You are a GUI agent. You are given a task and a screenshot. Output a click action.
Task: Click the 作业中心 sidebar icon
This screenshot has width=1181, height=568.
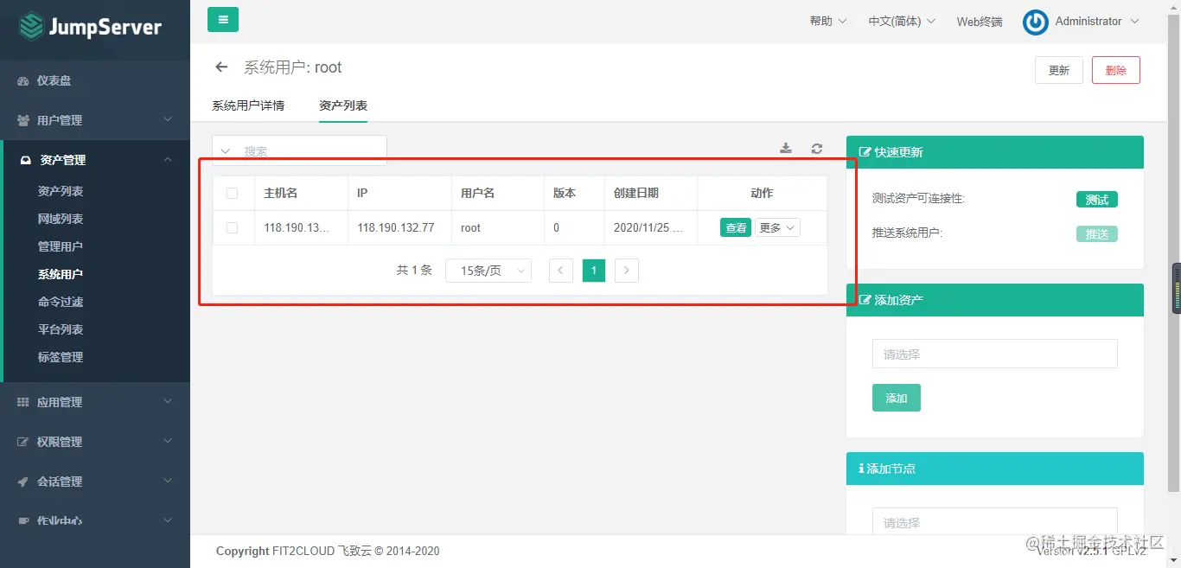22,520
